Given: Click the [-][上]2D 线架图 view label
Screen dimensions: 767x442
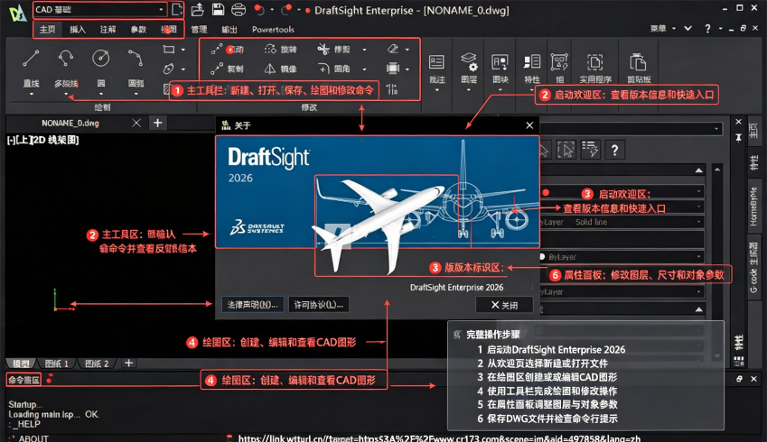Looking at the screenshot, I should 43,140.
